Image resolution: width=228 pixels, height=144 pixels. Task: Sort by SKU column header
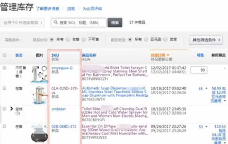pos(55,55)
